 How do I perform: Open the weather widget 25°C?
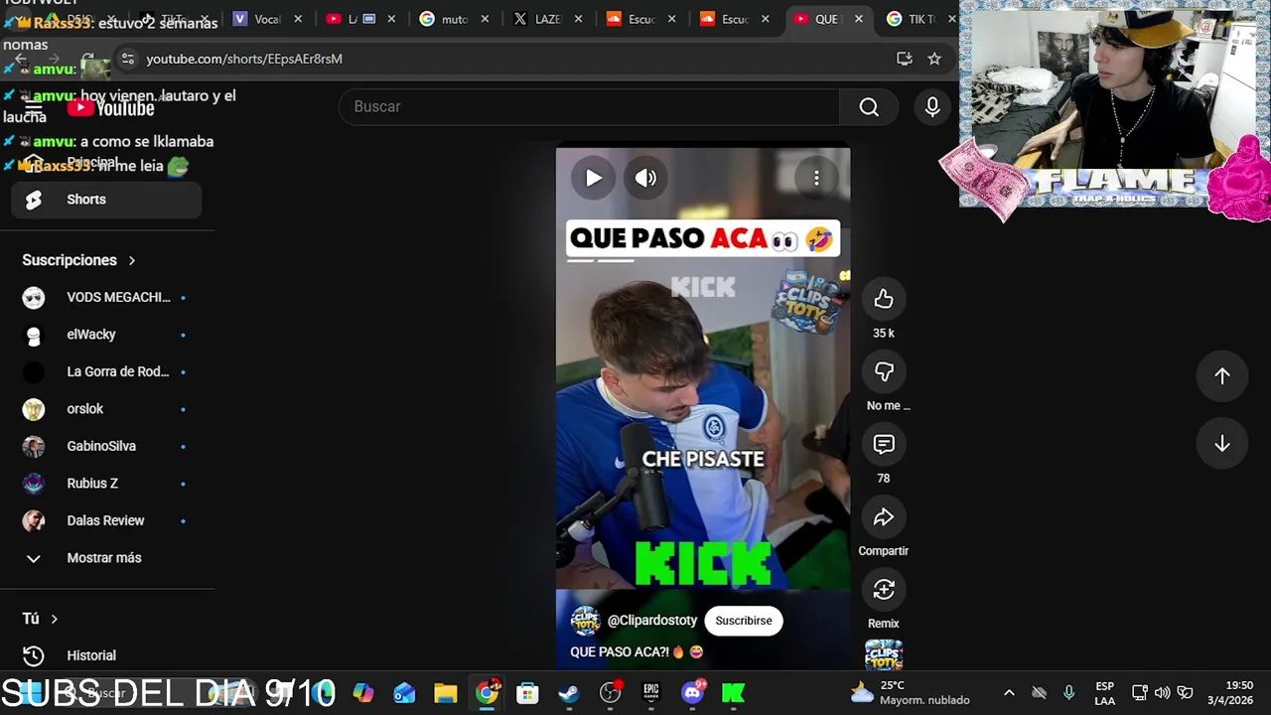point(911,693)
